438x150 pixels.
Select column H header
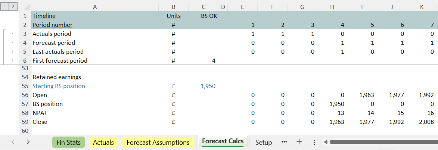pyautogui.click(x=332, y=7)
